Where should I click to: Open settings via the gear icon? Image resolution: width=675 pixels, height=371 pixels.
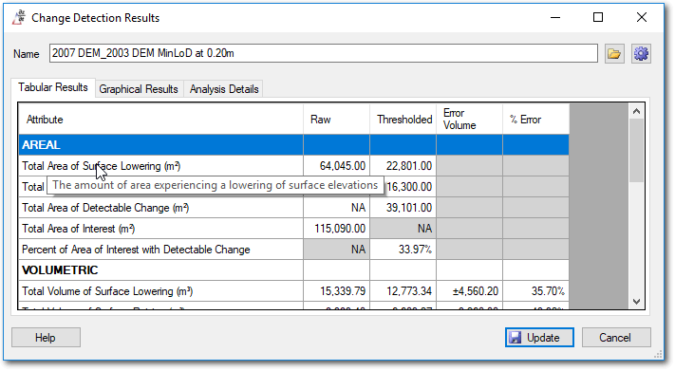click(x=641, y=54)
